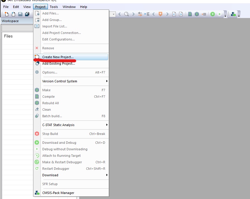This screenshot has height=199, width=250.
Task: Choose Clean menu entry
Action: pos(71,110)
